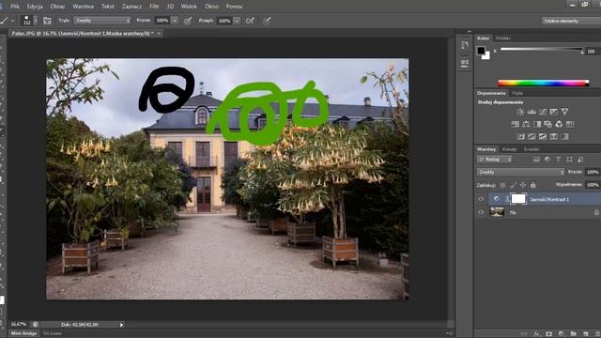The image size is (601, 338).
Task: Add a Levels adjustment (histogram icon)
Action: pos(532,112)
